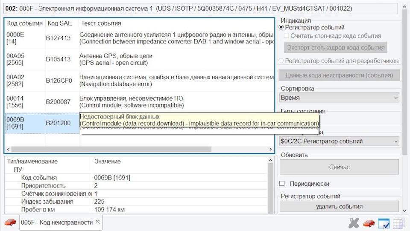Open the window with checkmark icon
The height and width of the screenshot is (231, 410).
[384, 223]
